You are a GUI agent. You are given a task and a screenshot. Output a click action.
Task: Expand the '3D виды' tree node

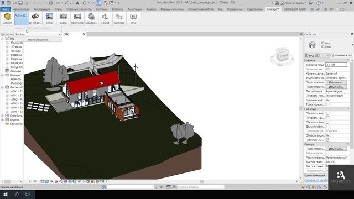coord(7,46)
